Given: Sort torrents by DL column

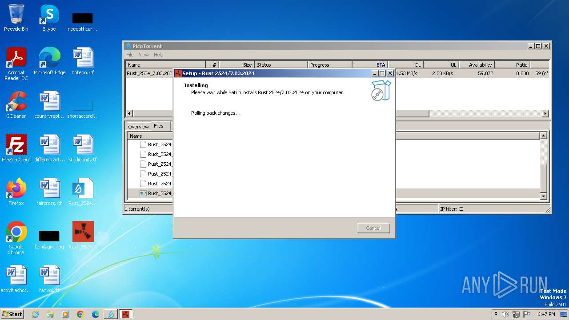Looking at the screenshot, I should [405, 65].
